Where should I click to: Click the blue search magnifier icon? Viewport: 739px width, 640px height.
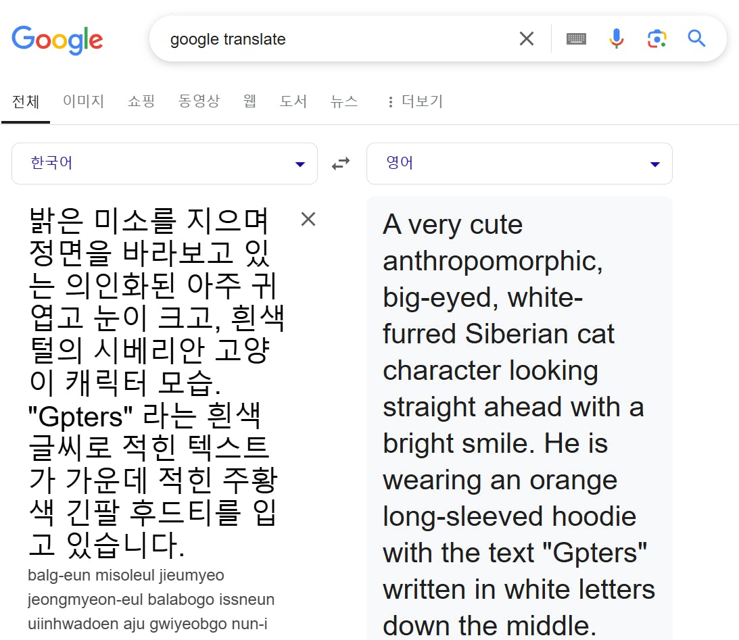(x=696, y=39)
